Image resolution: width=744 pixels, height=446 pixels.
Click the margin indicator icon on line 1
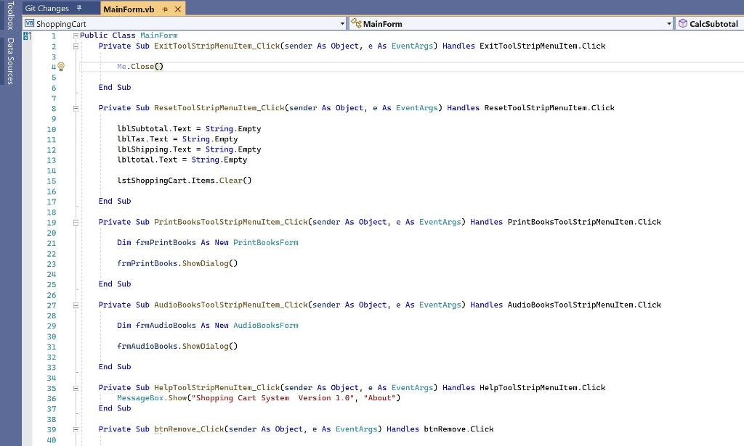point(27,36)
